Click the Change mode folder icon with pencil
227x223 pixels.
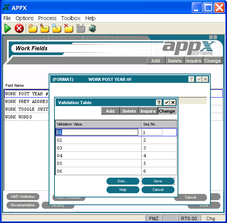(x=45, y=28)
